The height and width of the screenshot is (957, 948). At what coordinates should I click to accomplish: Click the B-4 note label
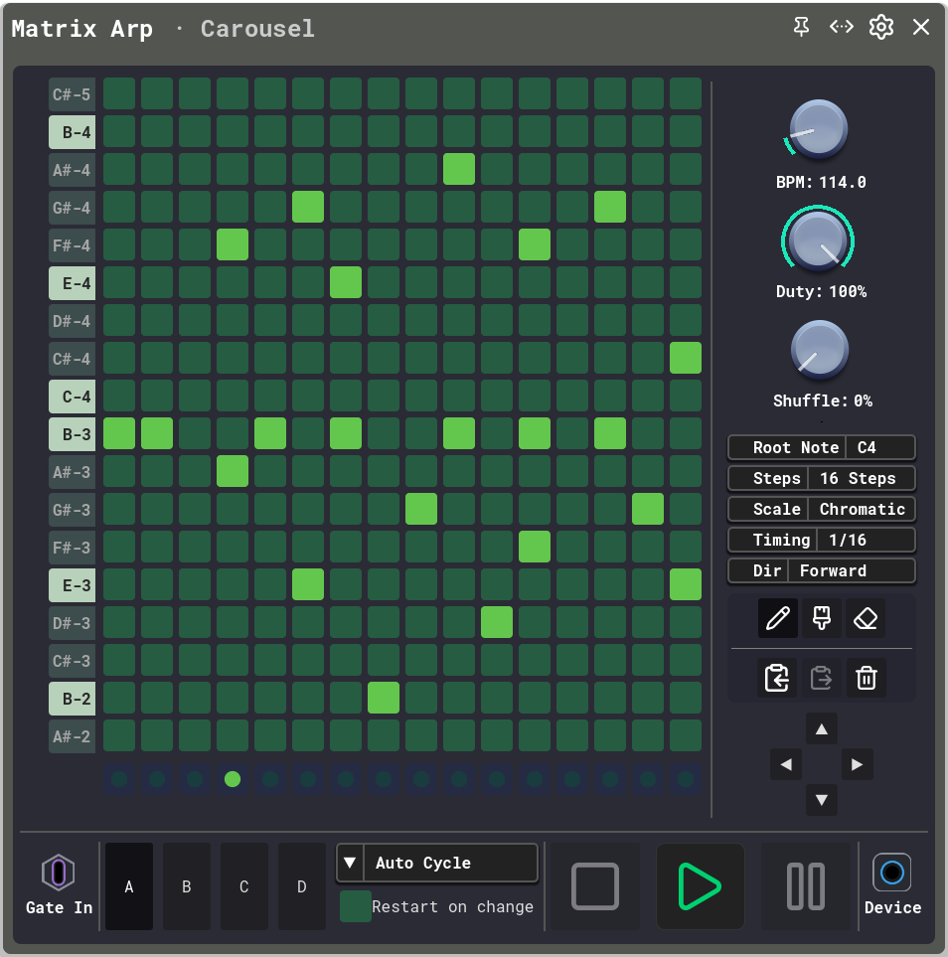(x=72, y=132)
